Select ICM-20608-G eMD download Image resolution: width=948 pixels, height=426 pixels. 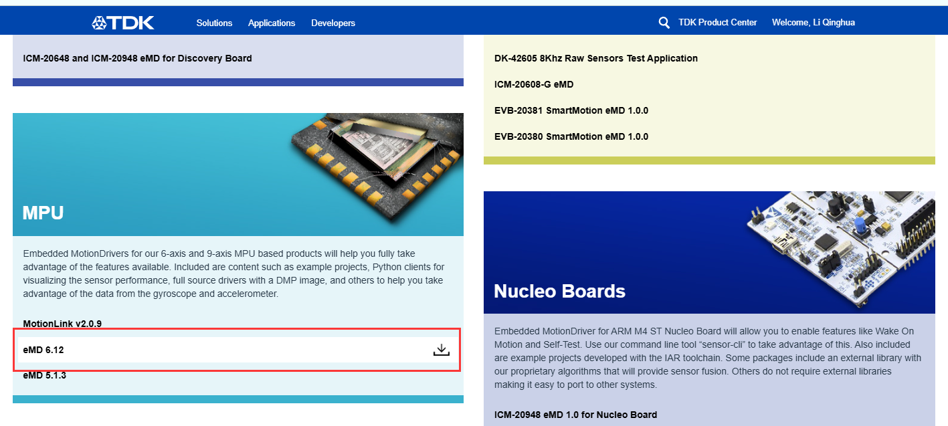click(533, 84)
